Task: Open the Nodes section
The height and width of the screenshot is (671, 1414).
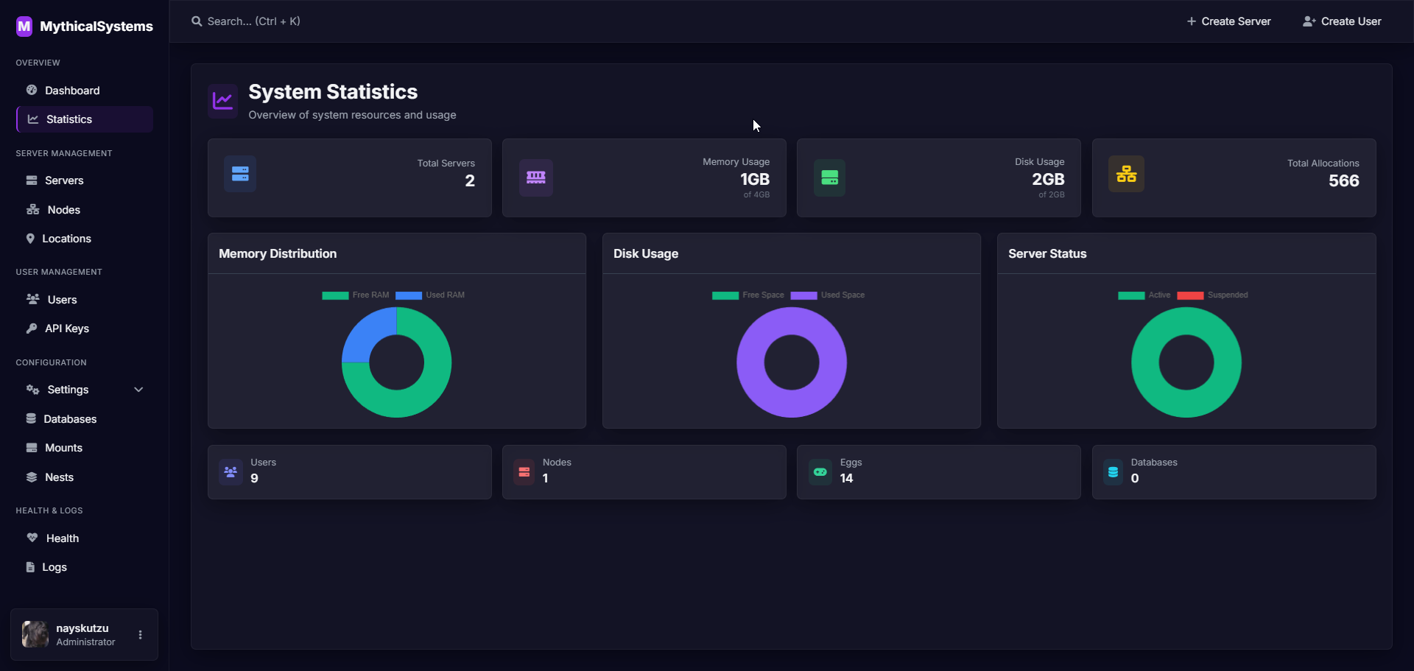Action: pyautogui.click(x=84, y=210)
